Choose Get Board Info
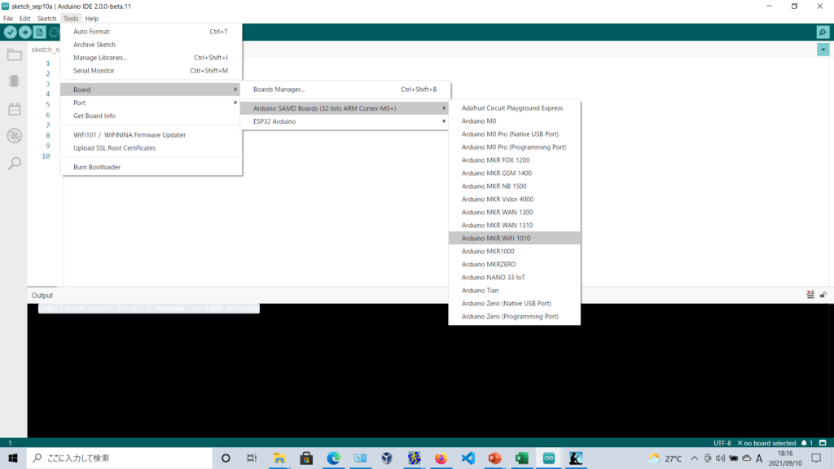This screenshot has width=834, height=469. pyautogui.click(x=151, y=116)
